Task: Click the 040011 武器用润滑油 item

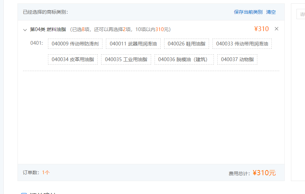Action: [133, 44]
